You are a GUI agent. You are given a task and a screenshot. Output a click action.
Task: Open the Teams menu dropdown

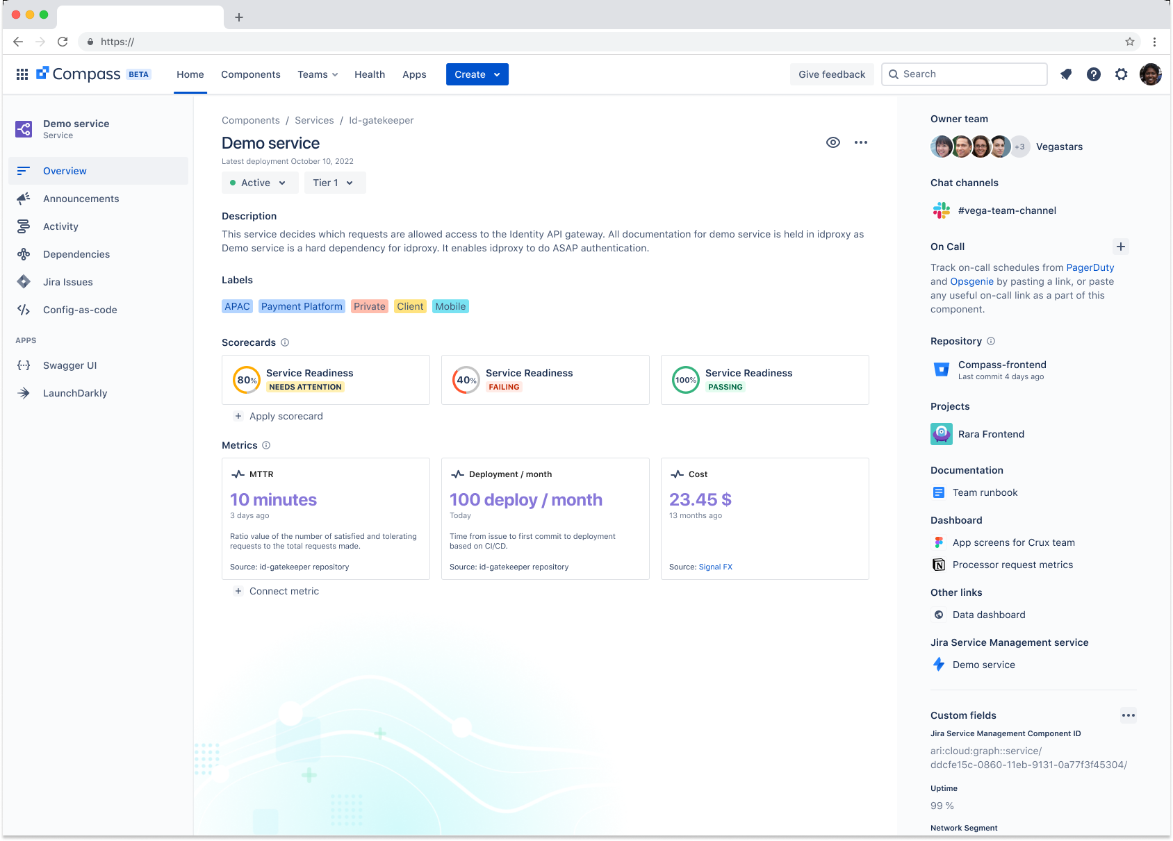click(x=318, y=74)
